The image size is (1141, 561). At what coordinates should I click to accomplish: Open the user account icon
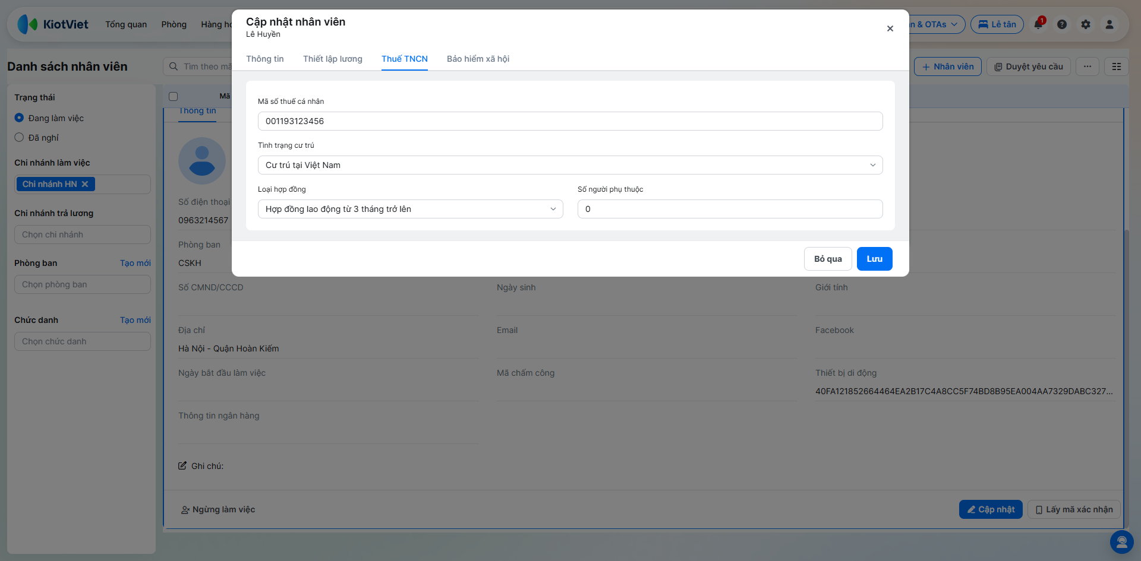tap(1110, 24)
